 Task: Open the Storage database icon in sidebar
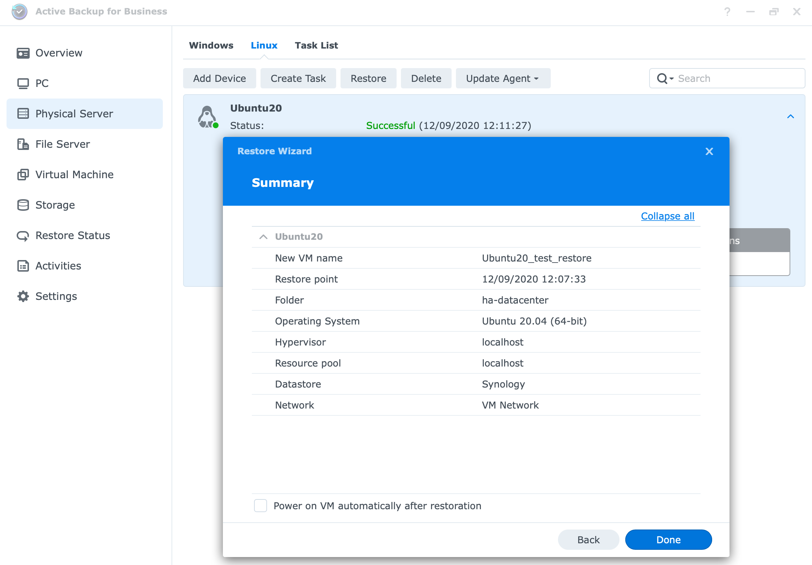pyautogui.click(x=23, y=205)
